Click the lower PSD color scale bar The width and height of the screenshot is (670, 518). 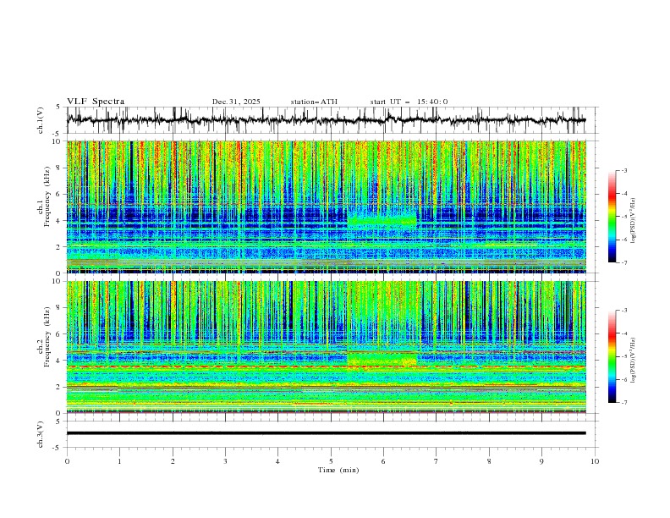tap(612, 356)
